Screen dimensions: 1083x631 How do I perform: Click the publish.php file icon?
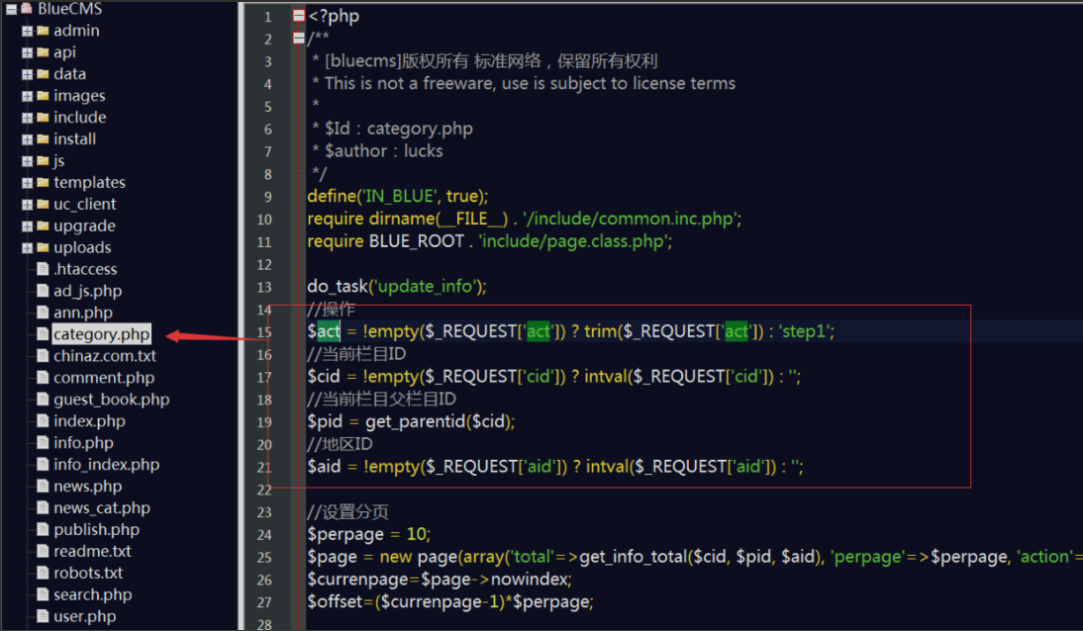coord(43,529)
